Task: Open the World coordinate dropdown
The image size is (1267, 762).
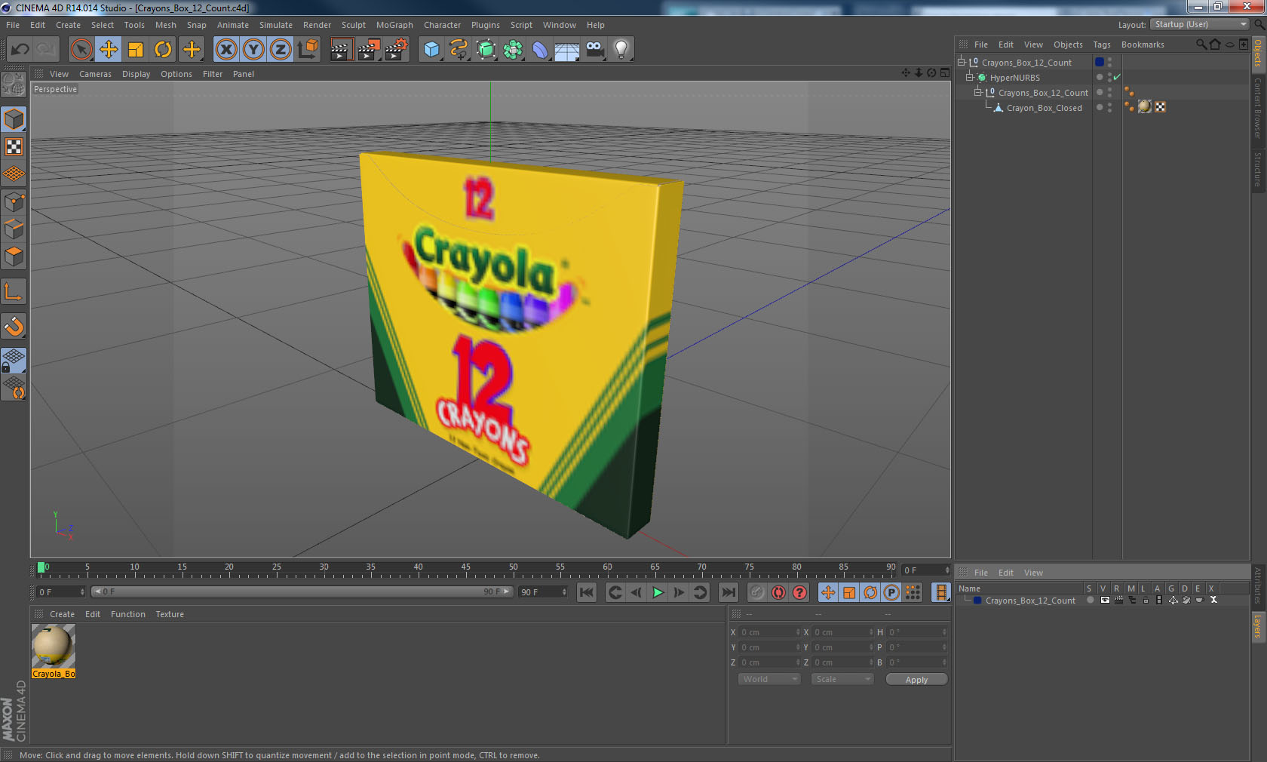Action: pyautogui.click(x=768, y=679)
